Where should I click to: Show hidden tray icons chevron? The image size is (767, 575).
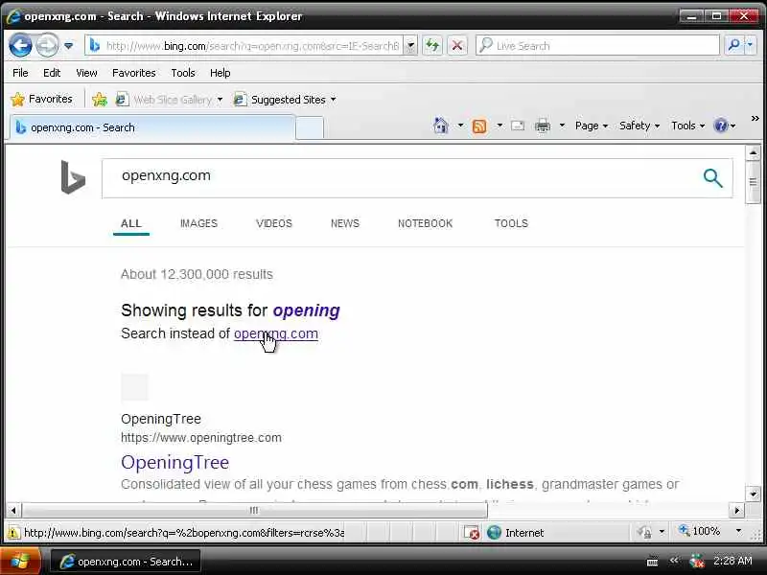[674, 561]
